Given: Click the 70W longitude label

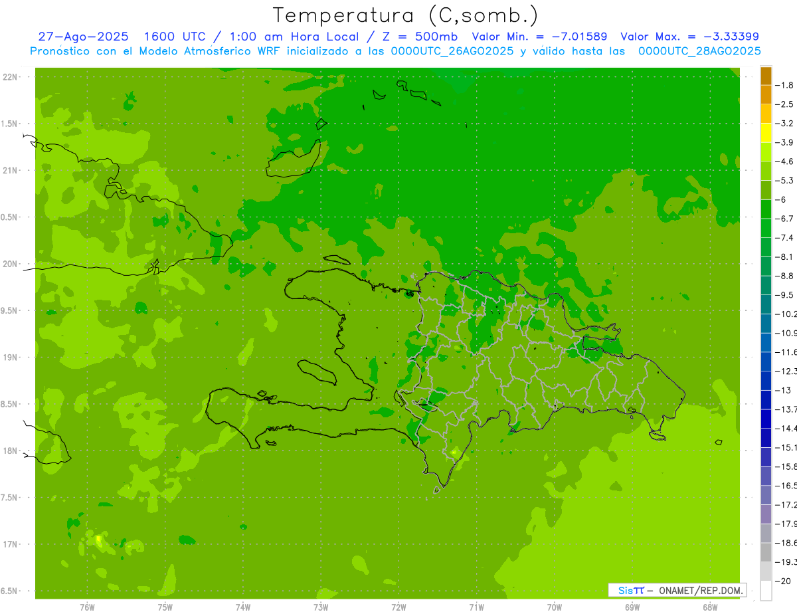Looking at the screenshot, I should [555, 607].
